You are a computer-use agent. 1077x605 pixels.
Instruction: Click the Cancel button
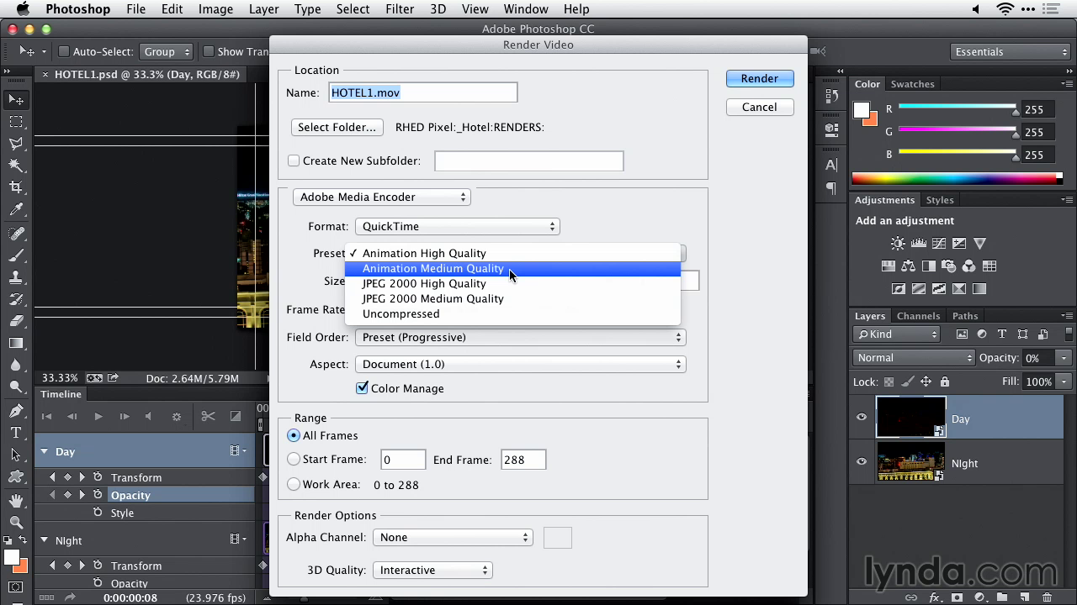point(760,107)
